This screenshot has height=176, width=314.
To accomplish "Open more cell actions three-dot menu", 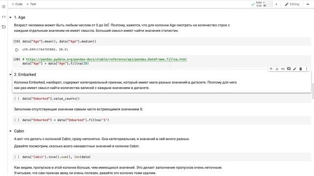I will click(x=306, y=69).
